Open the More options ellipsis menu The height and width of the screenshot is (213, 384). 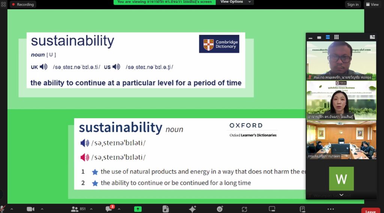[x=330, y=209]
